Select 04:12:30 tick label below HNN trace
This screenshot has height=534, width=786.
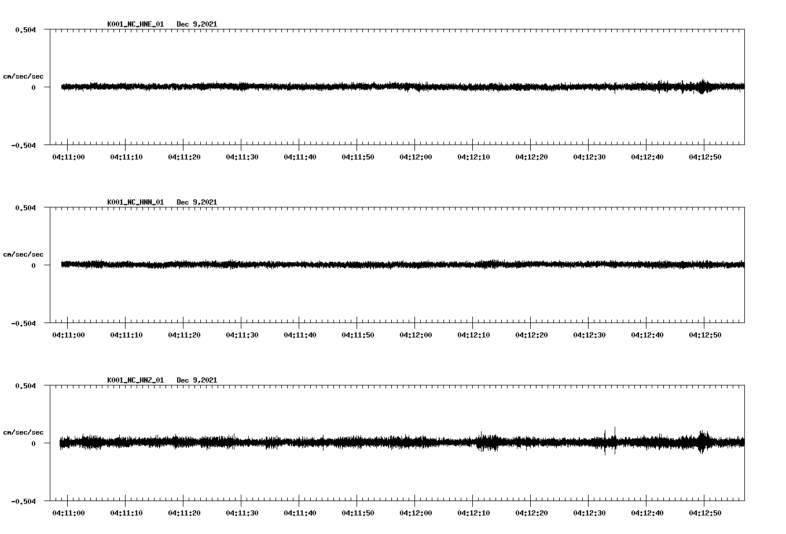click(589, 335)
